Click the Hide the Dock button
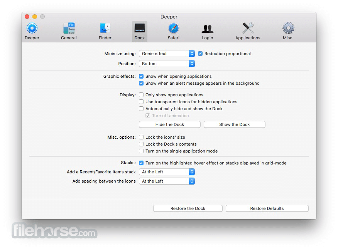Screen dimensions: 338x250 pyautogui.click(x=170, y=124)
